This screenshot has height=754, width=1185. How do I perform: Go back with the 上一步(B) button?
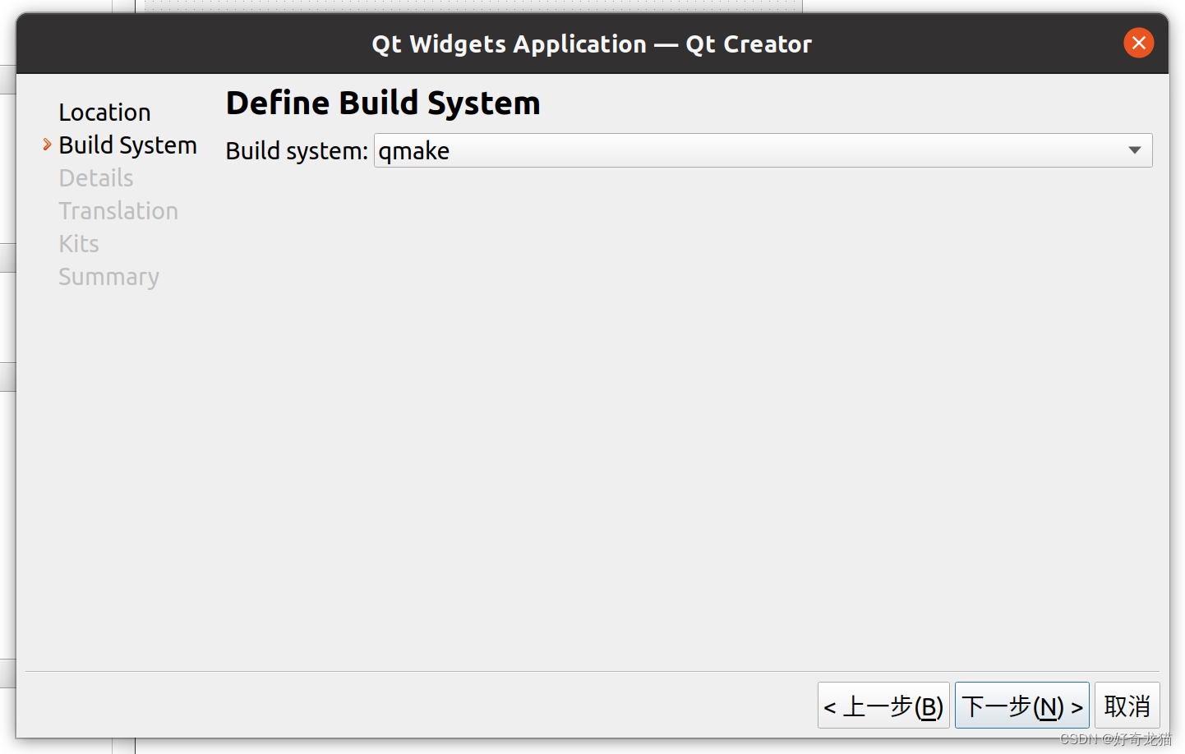pos(883,706)
